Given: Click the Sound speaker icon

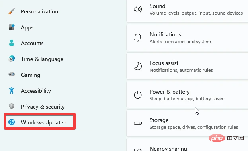Looking at the screenshot, I should click(138, 9).
